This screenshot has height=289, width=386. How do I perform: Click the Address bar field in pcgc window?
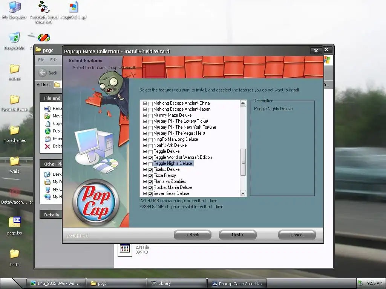click(x=58, y=85)
